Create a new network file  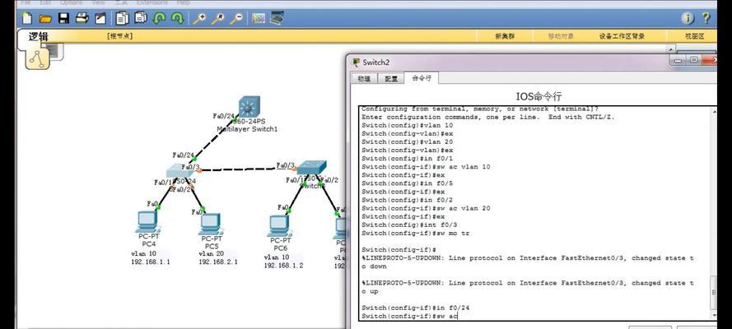tap(27, 18)
